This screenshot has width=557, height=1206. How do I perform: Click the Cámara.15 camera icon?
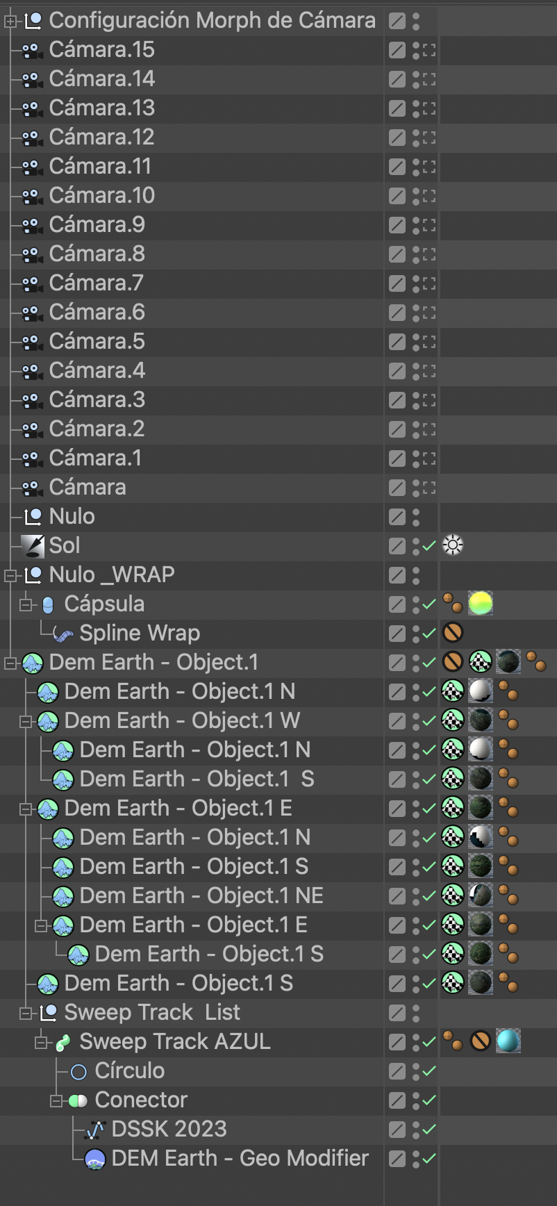pyautogui.click(x=31, y=51)
